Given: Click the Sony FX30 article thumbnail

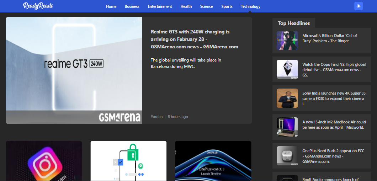Looking at the screenshot, I should (287, 98).
